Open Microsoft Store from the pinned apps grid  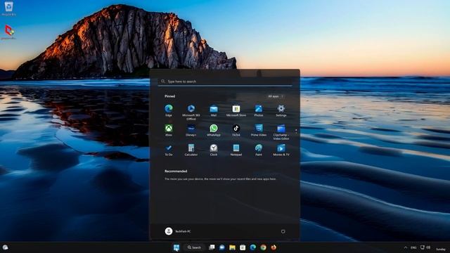coord(236,110)
